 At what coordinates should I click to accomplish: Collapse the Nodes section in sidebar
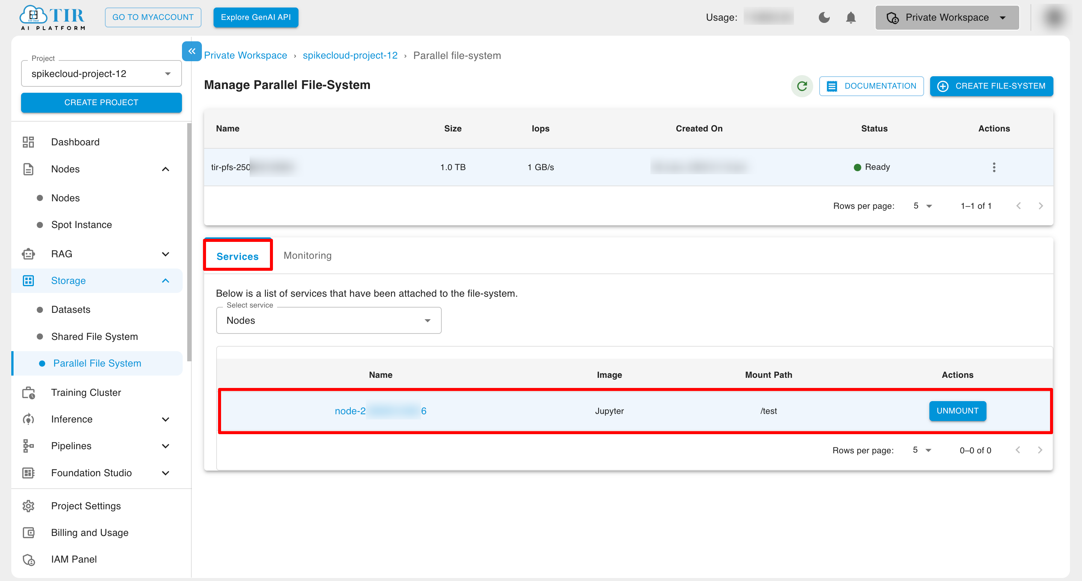point(165,169)
